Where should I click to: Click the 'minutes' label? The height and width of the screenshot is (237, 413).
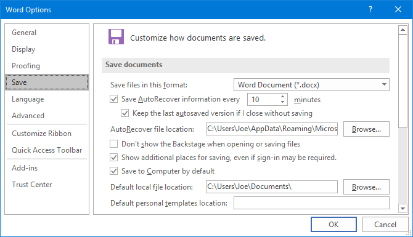pyautogui.click(x=307, y=100)
